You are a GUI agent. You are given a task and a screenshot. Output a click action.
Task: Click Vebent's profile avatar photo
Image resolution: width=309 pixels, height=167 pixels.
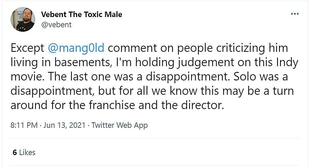click(x=23, y=19)
